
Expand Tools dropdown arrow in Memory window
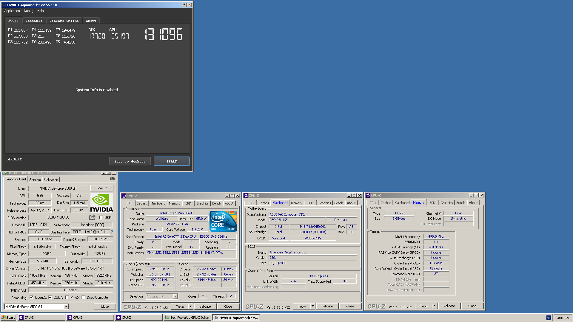coord(435,306)
